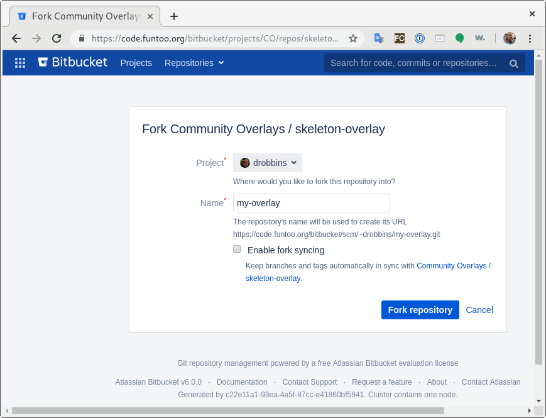Screen dimensions: 546x418
Task: Open the 1Password extension icon
Action: (420, 38)
